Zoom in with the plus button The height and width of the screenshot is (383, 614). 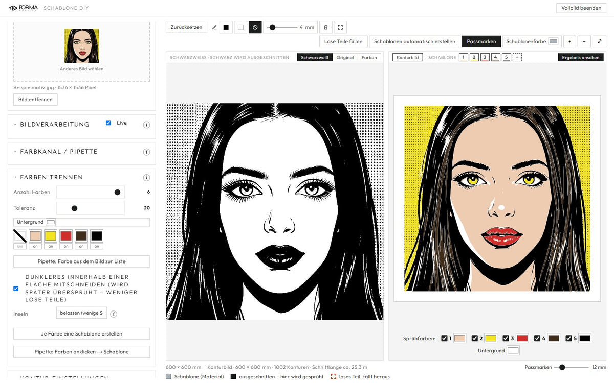coord(569,41)
